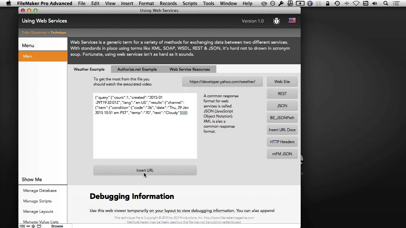Image resolution: width=406 pixels, height=228 pixels.
Task: Open the Help menu
Action: 247,3
